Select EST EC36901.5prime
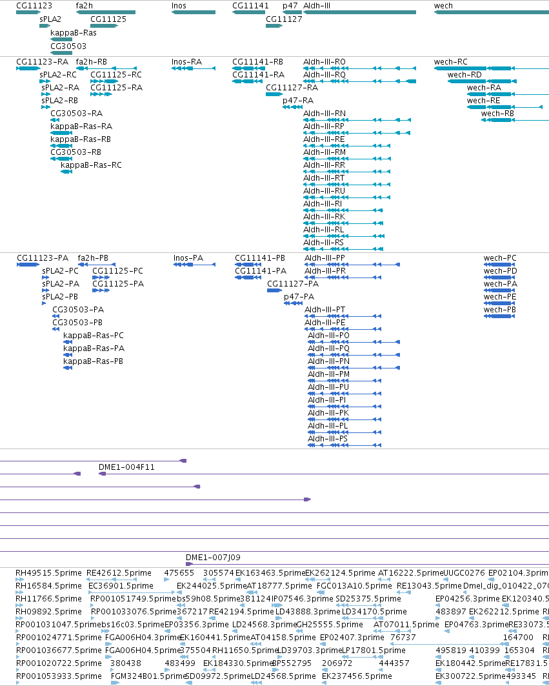 click(x=121, y=586)
